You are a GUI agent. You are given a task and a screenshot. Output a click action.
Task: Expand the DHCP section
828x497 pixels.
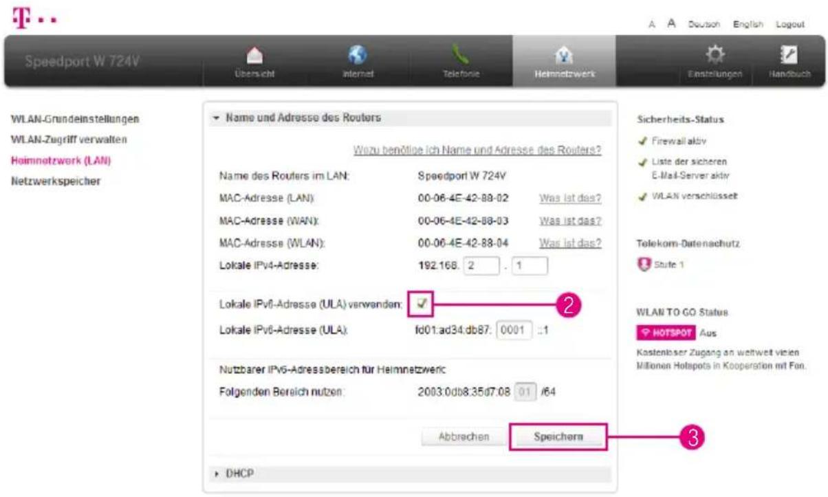tap(410, 473)
